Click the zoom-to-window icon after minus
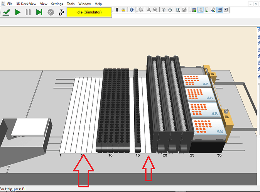 (178, 10)
